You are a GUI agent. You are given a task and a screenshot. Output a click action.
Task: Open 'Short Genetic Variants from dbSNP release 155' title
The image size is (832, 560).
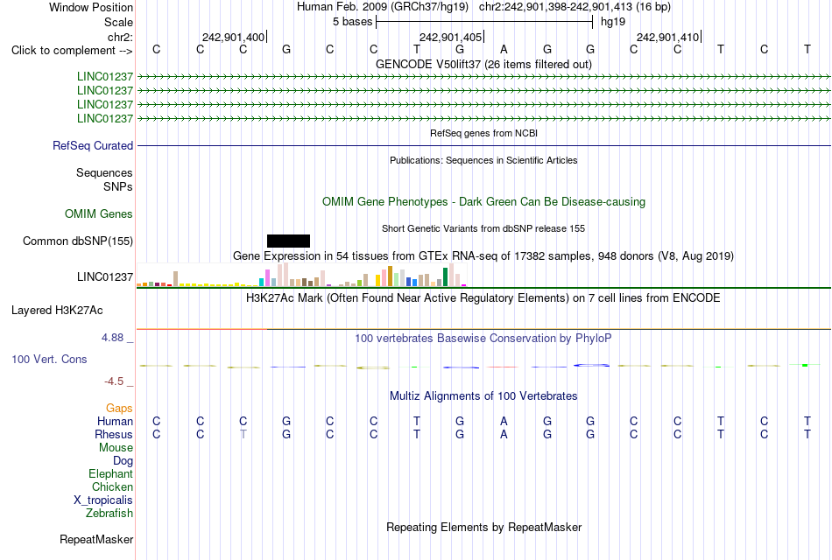pyautogui.click(x=483, y=228)
